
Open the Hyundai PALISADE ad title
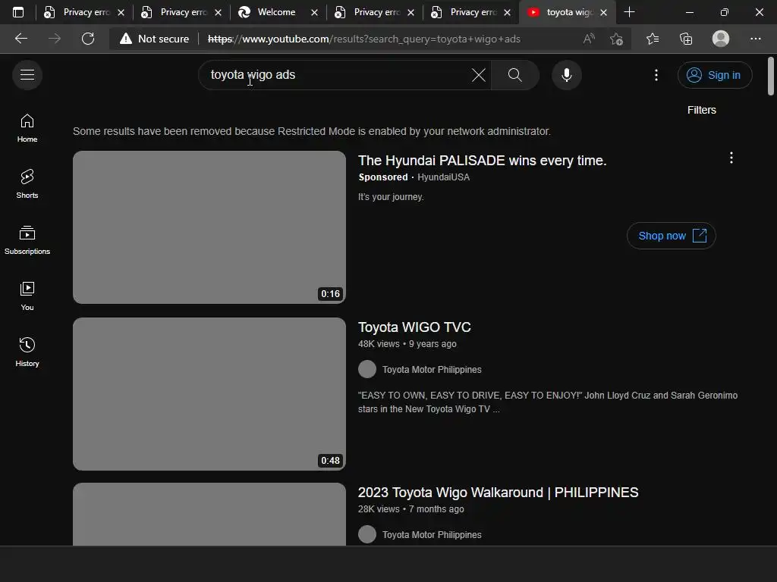point(482,161)
